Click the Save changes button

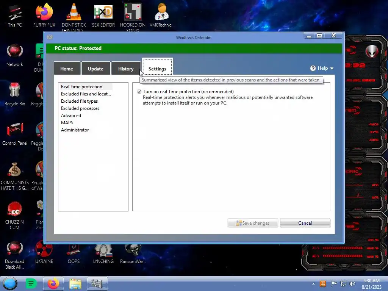(253, 223)
